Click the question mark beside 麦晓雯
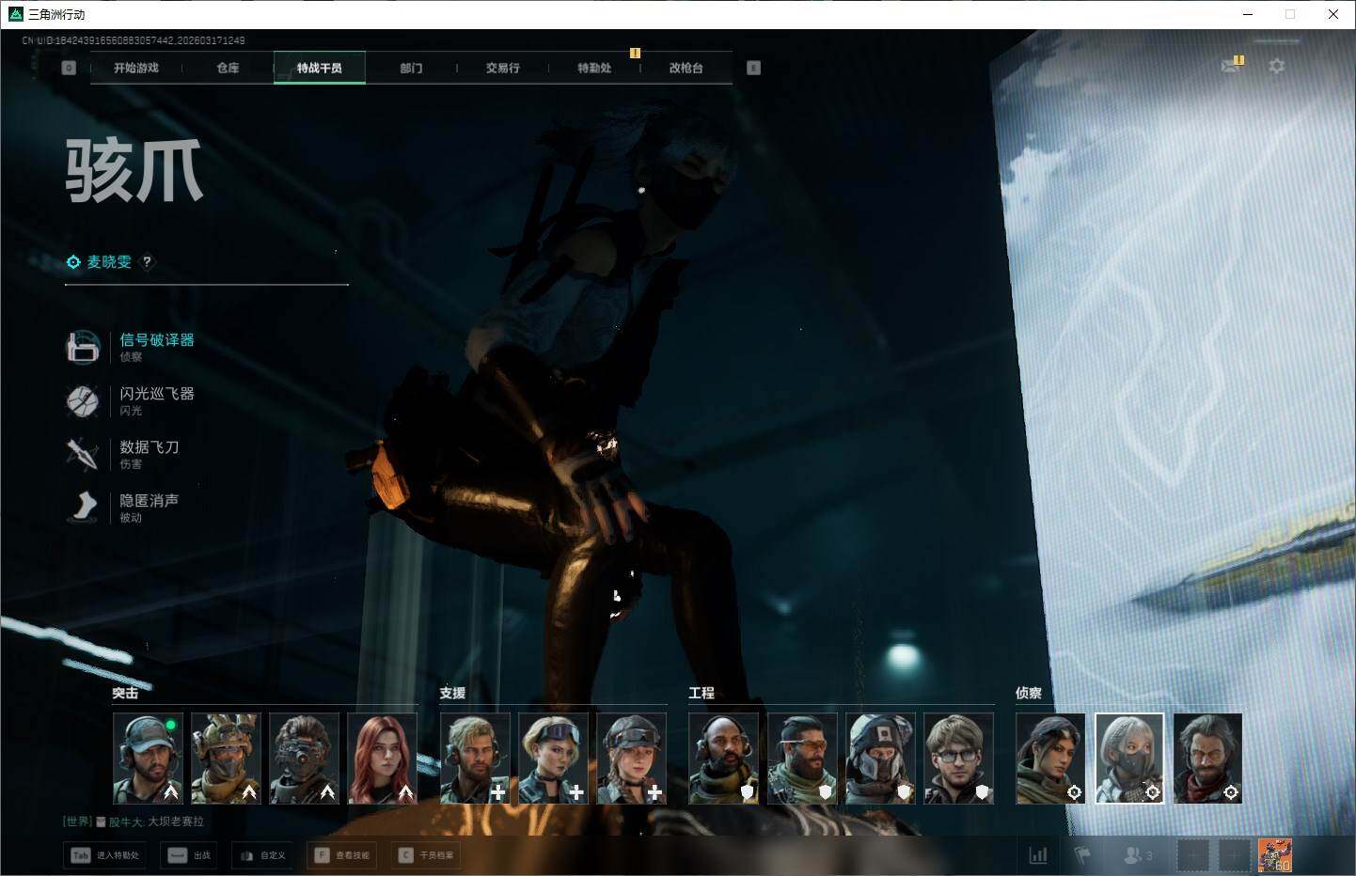The width and height of the screenshot is (1356, 876). pyautogui.click(x=147, y=262)
